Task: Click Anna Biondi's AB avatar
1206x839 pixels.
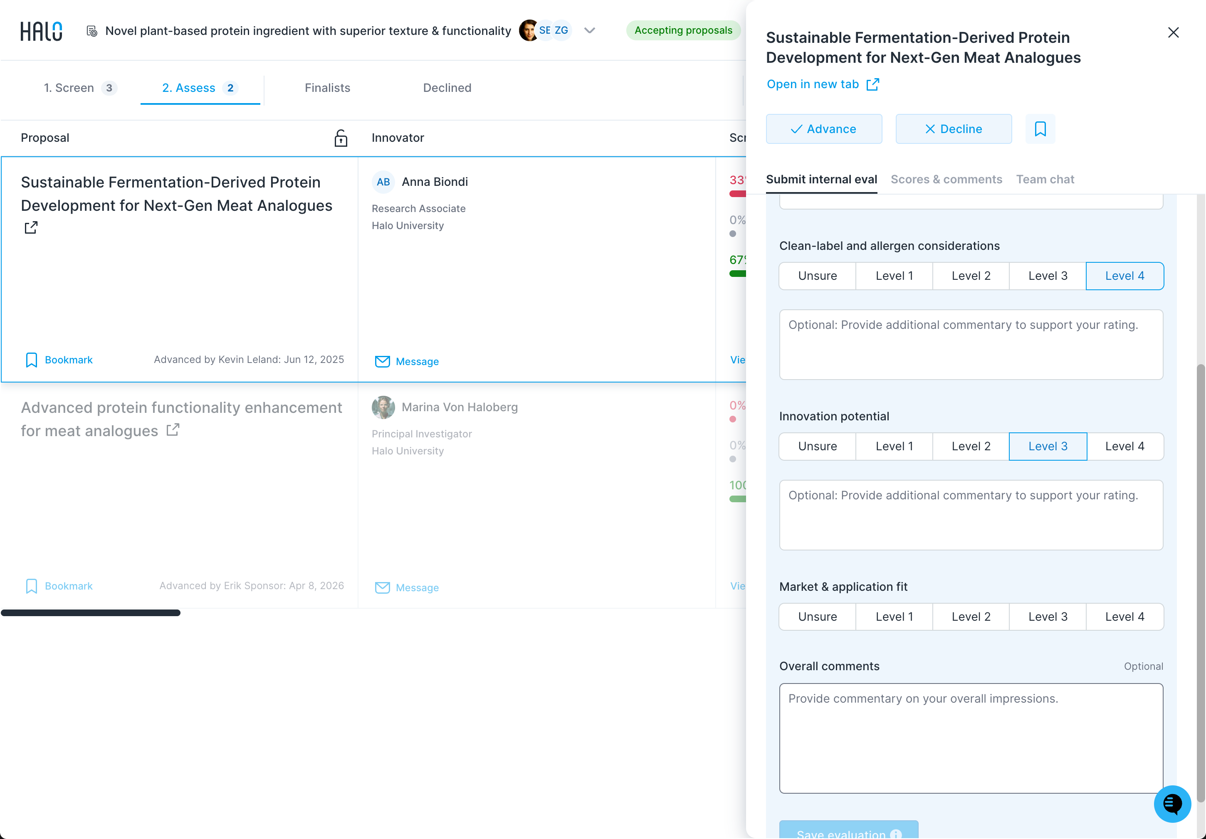Action: point(383,182)
